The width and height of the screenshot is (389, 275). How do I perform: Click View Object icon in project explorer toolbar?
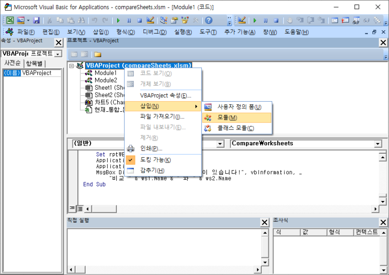pos(85,54)
